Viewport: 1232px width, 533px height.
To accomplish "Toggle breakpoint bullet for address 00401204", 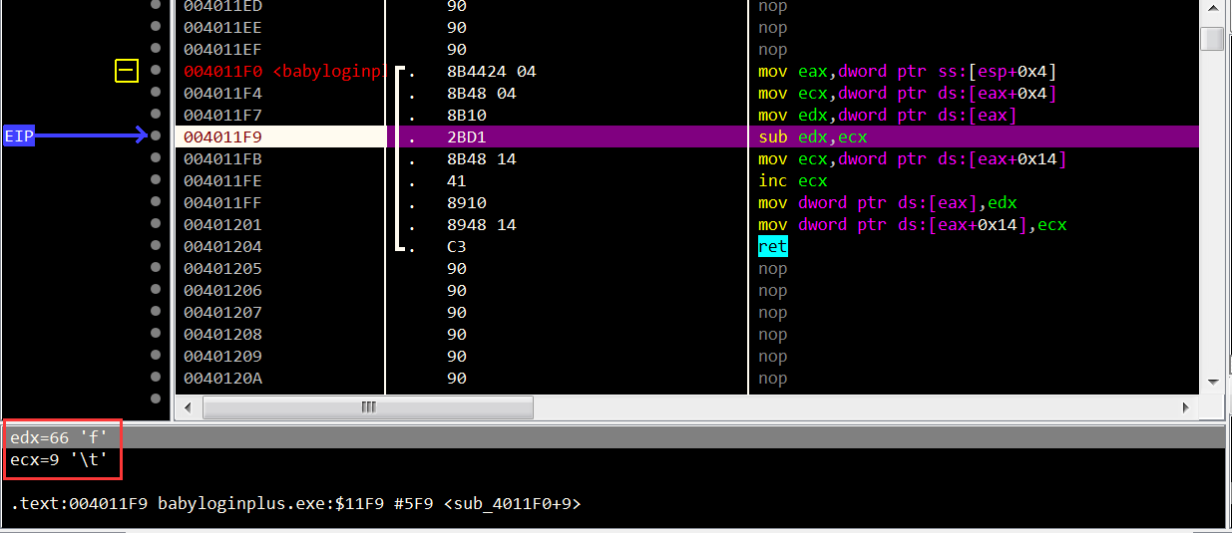I will 155,246.
